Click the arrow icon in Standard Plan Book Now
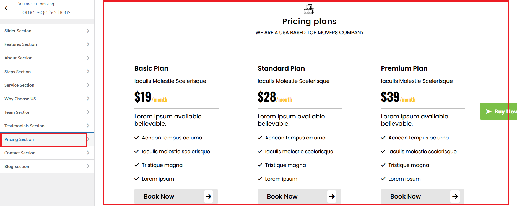 coord(332,196)
